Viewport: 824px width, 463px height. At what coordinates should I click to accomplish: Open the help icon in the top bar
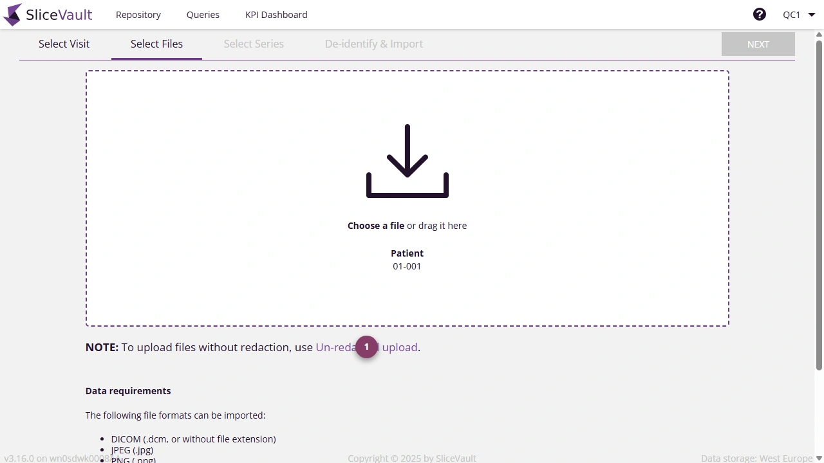760,13
